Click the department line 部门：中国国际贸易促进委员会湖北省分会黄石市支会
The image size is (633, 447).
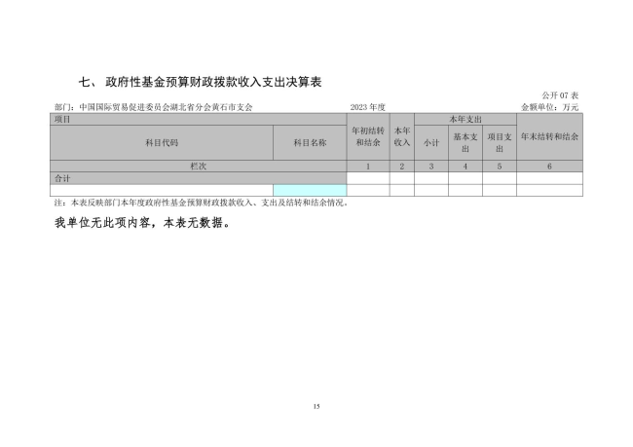(x=154, y=107)
